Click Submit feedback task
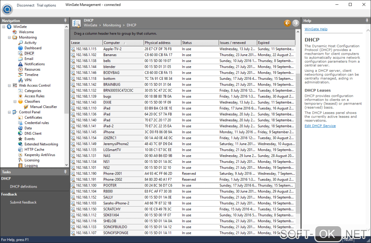371x243 pixels. pos(23,202)
